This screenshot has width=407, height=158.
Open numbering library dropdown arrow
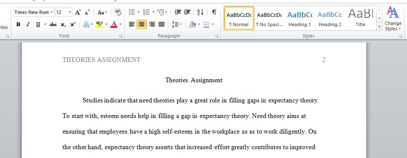(x=153, y=12)
